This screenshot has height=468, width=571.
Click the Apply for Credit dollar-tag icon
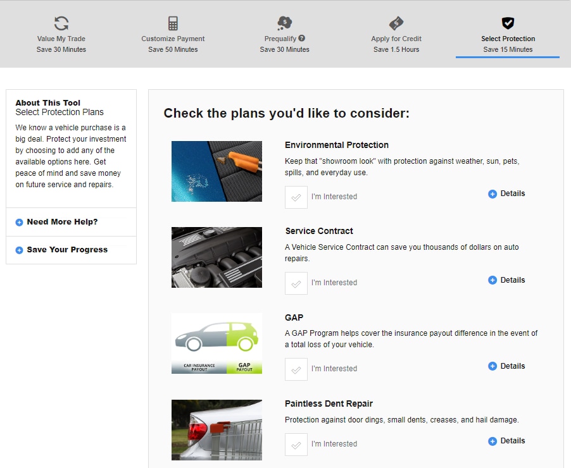coord(396,23)
